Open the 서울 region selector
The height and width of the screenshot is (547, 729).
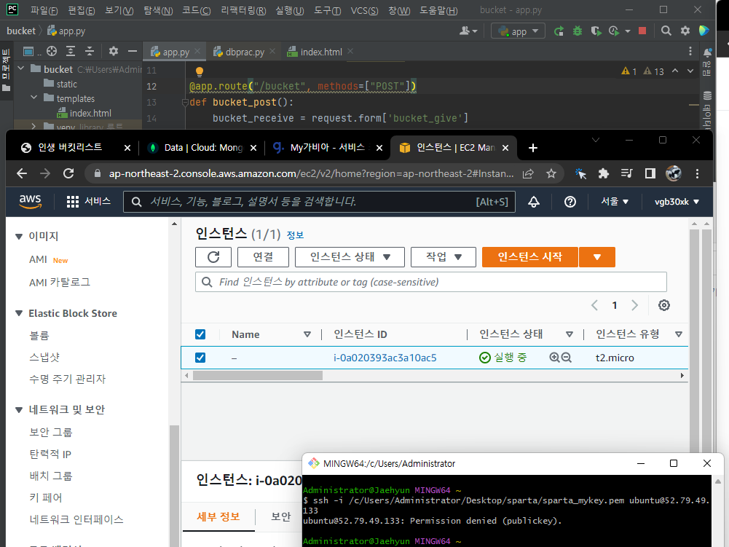[615, 202]
